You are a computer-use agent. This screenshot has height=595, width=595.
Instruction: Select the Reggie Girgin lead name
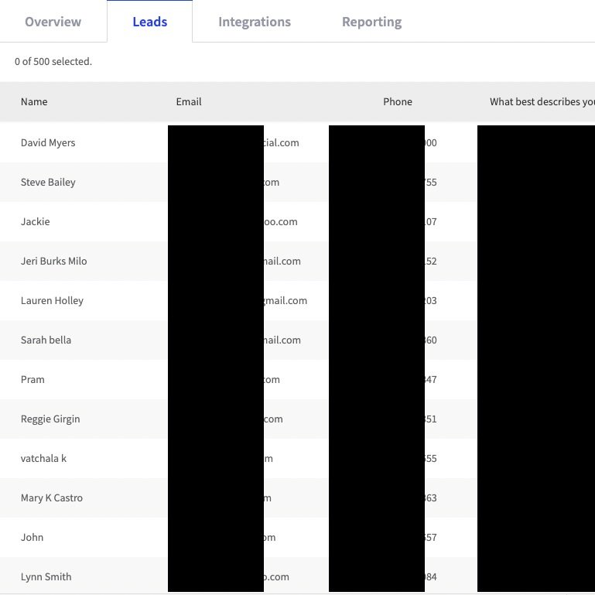pos(50,419)
